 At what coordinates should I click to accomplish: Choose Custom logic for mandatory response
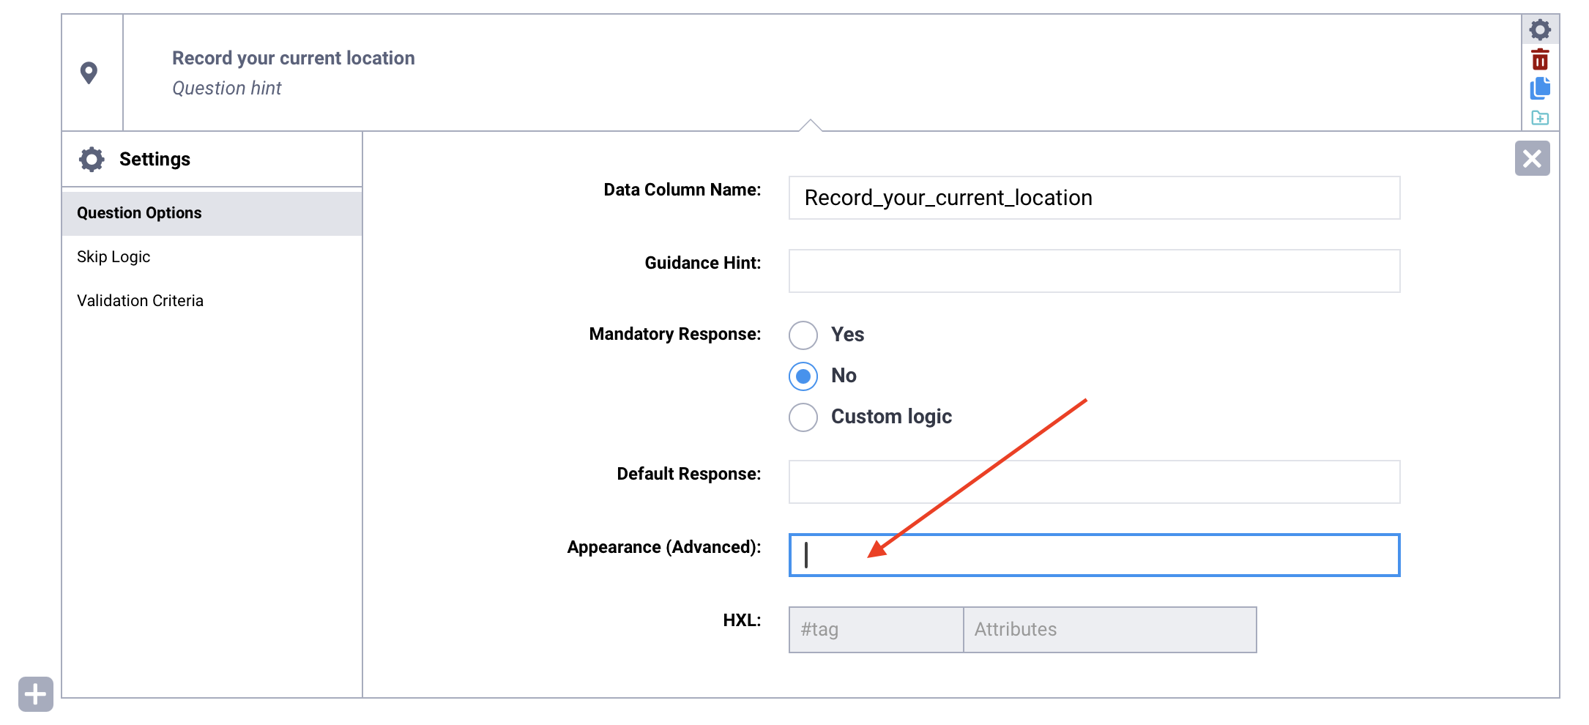[x=803, y=417]
